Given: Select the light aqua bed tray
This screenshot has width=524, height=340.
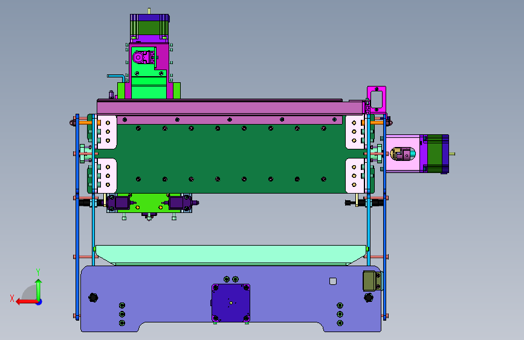Looking at the screenshot, I should click(x=231, y=255).
